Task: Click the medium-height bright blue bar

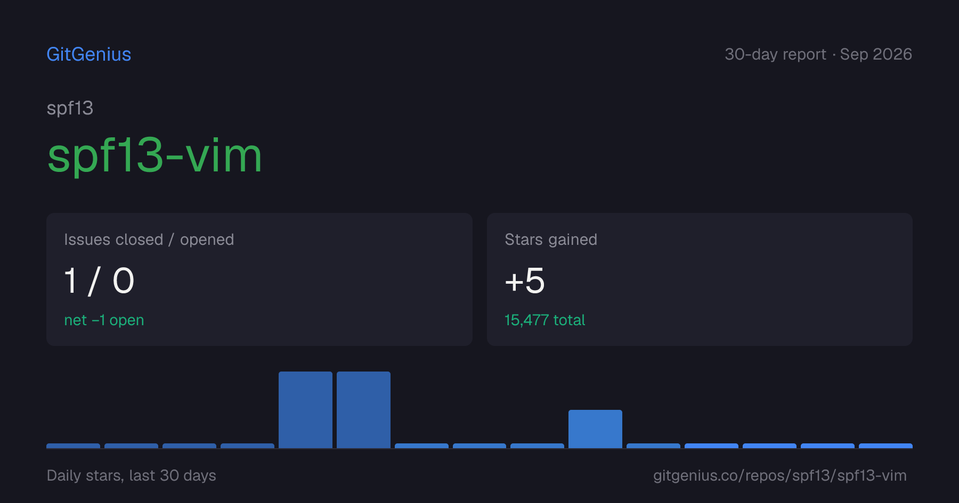Action: [x=595, y=429]
